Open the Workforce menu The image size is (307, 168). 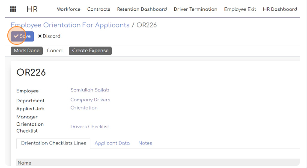pyautogui.click(x=69, y=9)
